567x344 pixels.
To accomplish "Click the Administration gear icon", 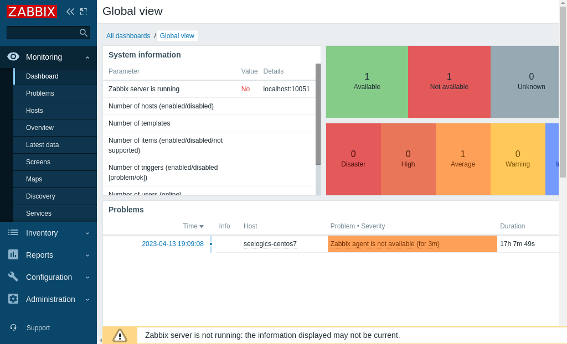I will pos(13,299).
